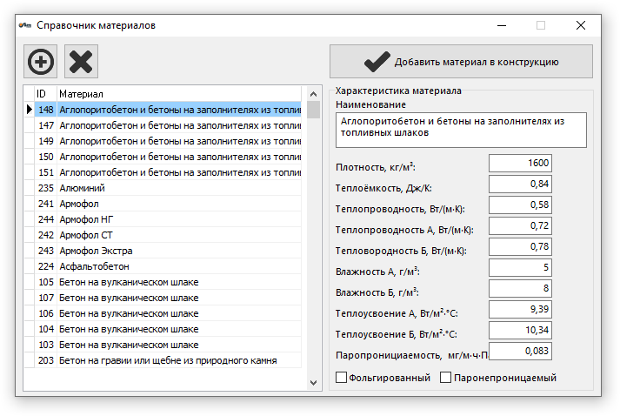Image resolution: width=620 pixels, height=416 pixels.
Task: Click 'Добавить материал в конструкцию' button
Action: 461,61
